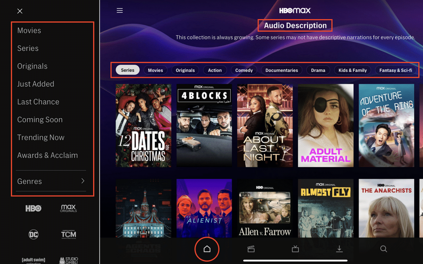Select the Originals filter pill
Screen dimensions: 423x264
click(185, 70)
